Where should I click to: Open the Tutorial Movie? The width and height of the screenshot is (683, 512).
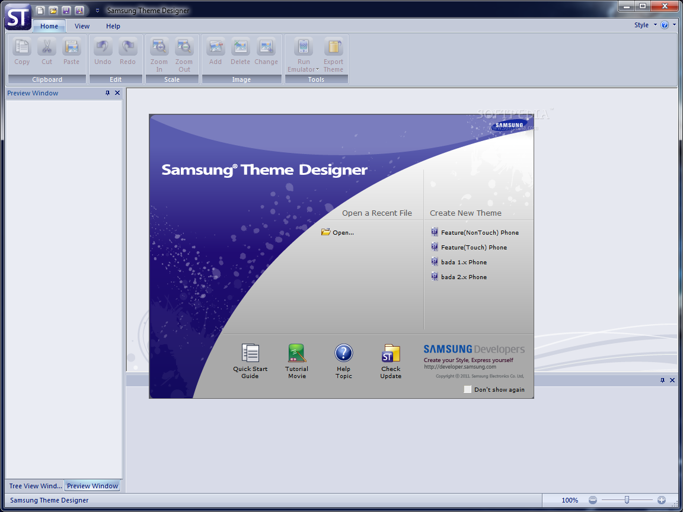coord(296,361)
